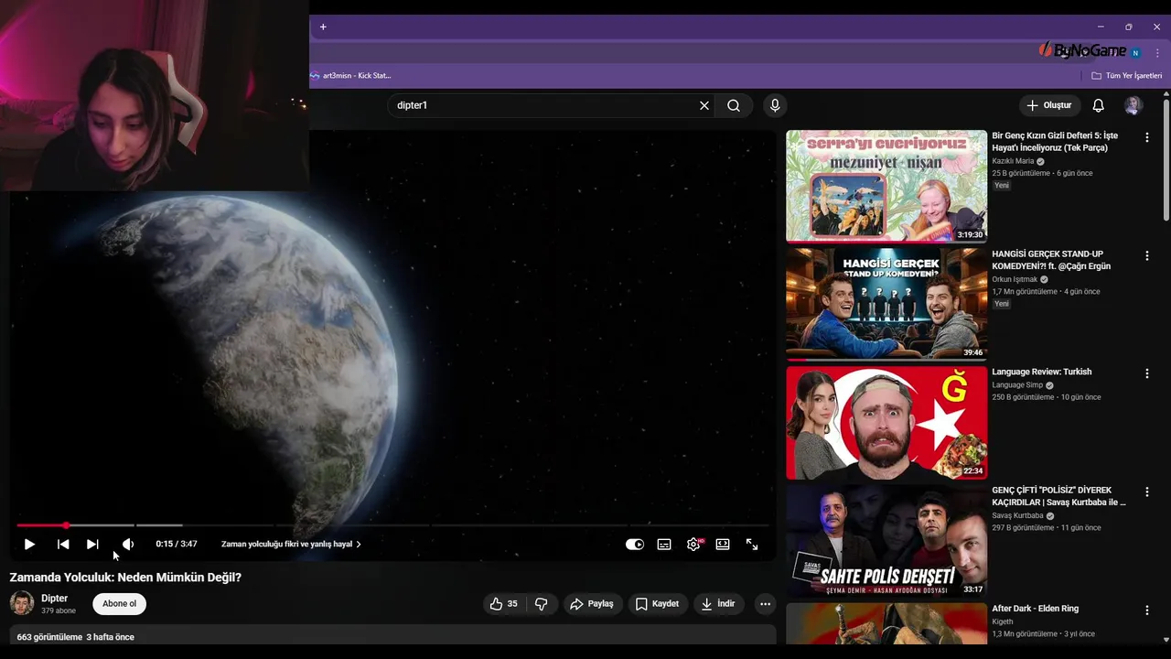Open the Savaş Kurtbaba channel link
This screenshot has height=659, width=1171.
(1017, 516)
